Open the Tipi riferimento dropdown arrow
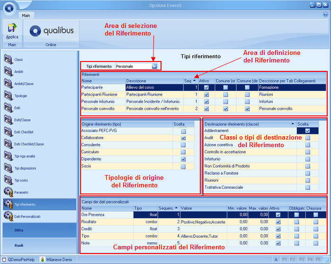Screen dimensions: 331x264 [154, 66]
